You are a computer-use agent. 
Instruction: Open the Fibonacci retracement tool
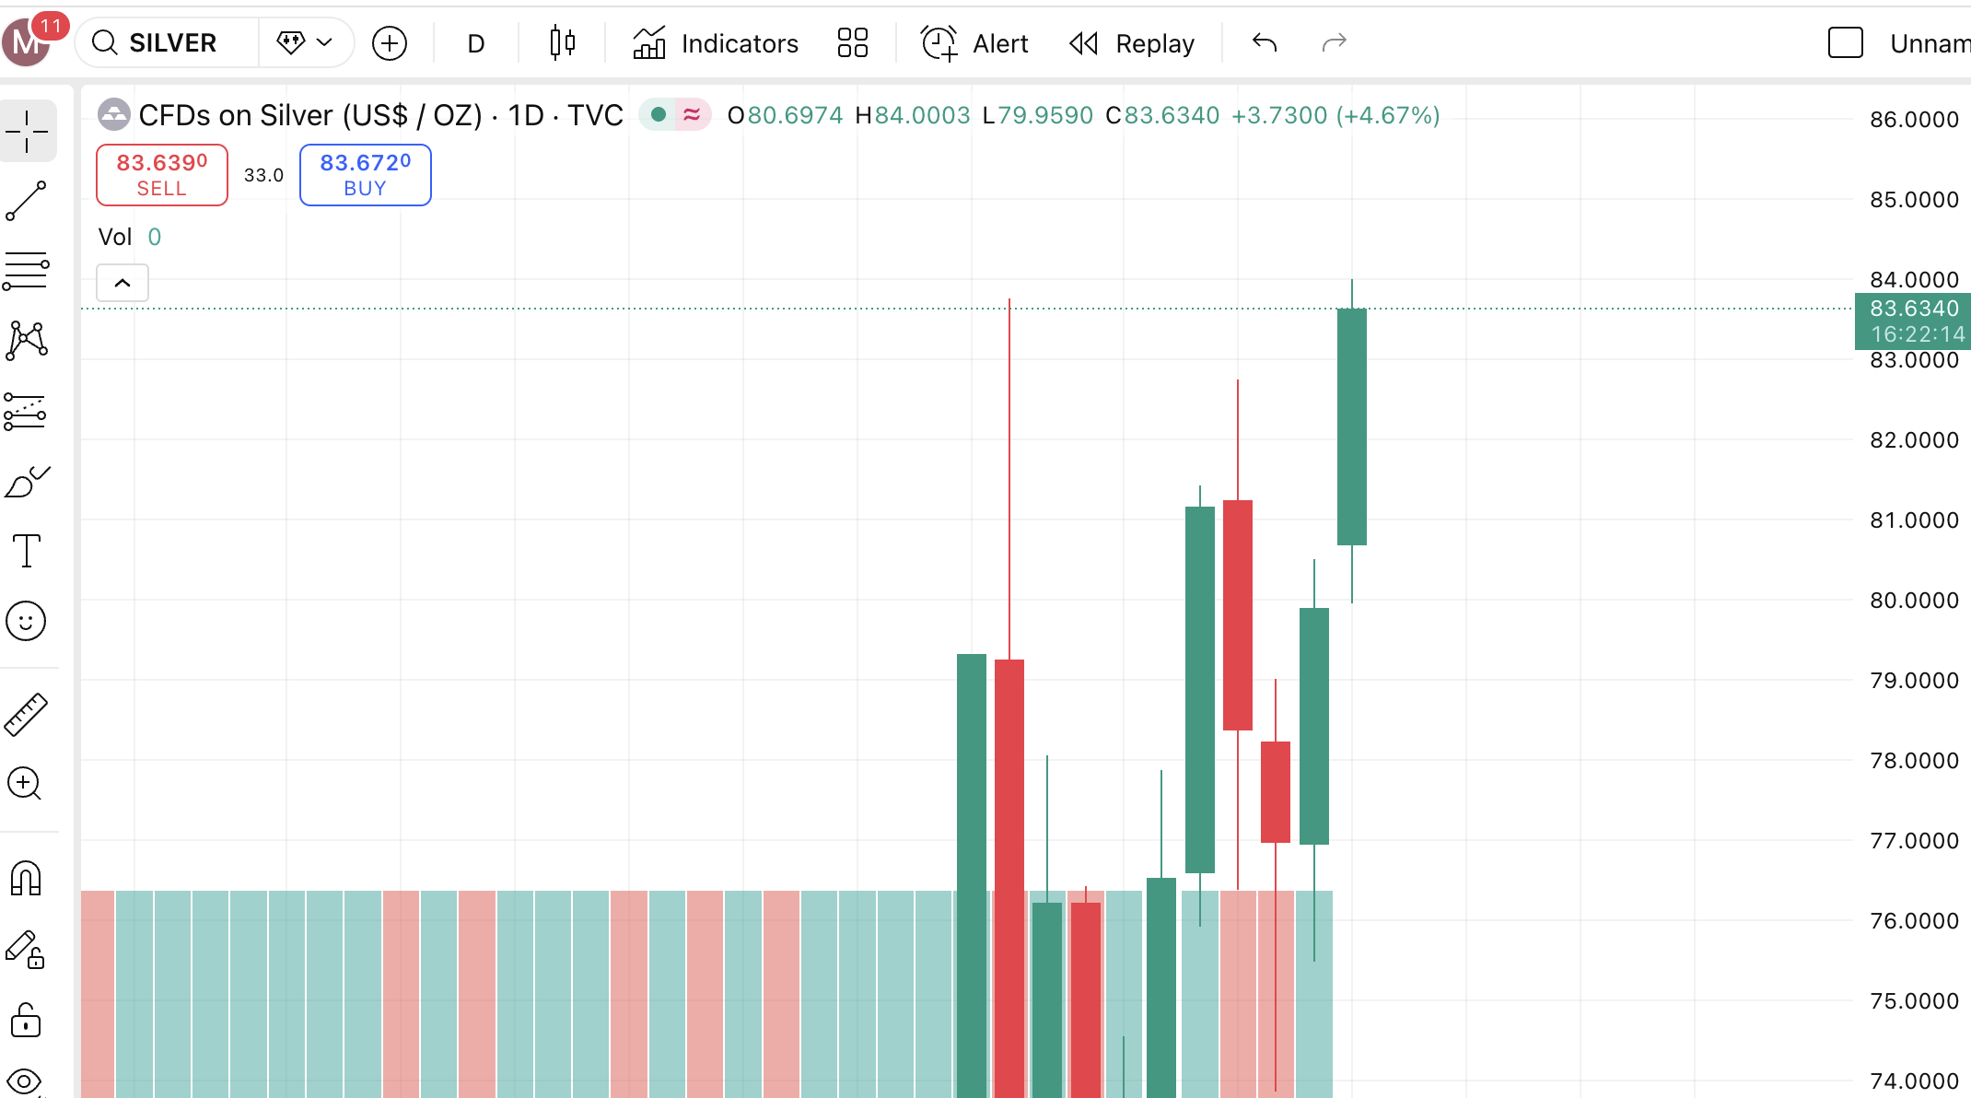(x=27, y=271)
